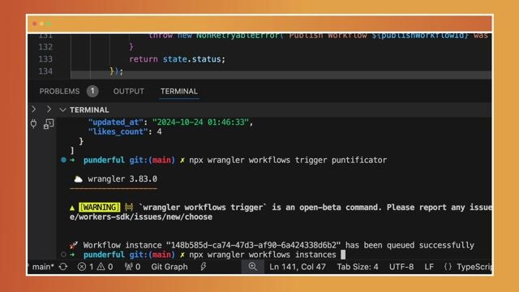
Task: Click the terminal cursor after 'workflows instances'
Action: pos(343,255)
